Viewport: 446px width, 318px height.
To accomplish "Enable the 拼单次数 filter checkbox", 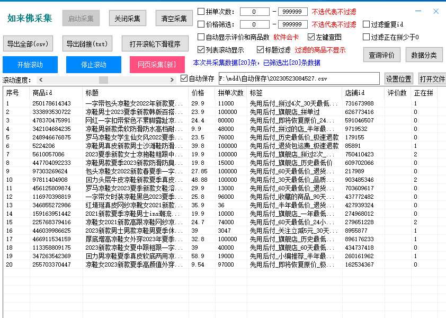I will click(200, 11).
